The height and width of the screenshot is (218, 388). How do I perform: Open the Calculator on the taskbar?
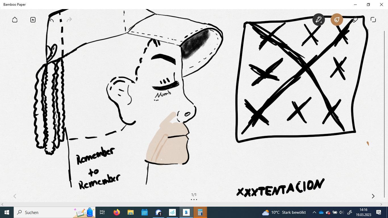click(200, 212)
